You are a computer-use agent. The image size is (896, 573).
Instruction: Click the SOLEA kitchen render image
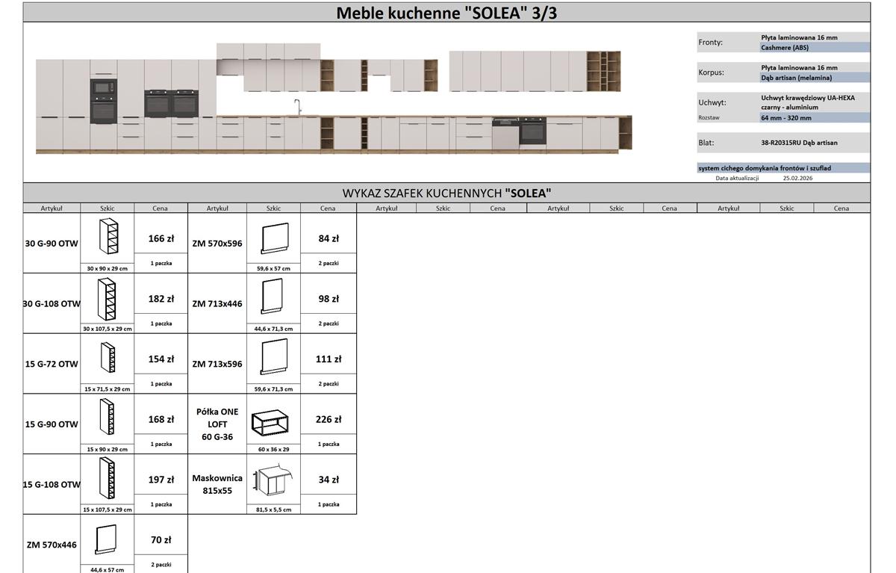[334, 98]
